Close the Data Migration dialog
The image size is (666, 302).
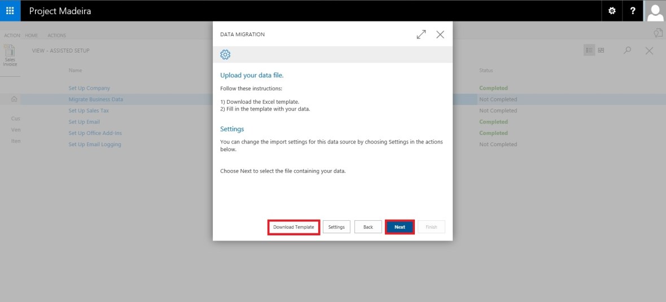click(440, 34)
